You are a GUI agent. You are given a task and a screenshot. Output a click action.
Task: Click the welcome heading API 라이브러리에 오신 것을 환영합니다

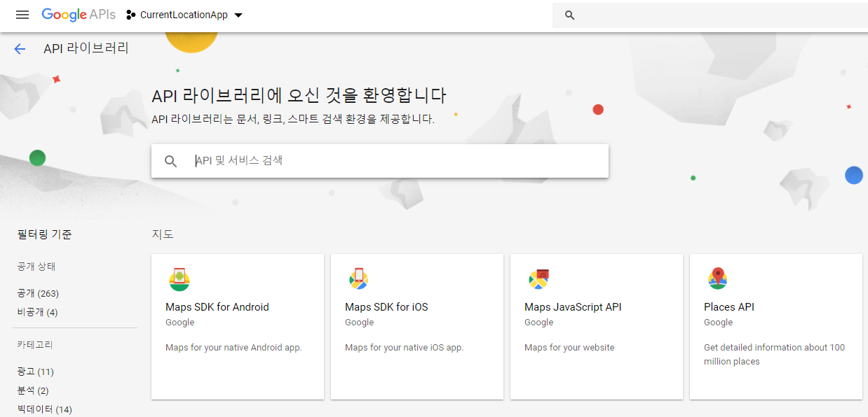[x=299, y=96]
